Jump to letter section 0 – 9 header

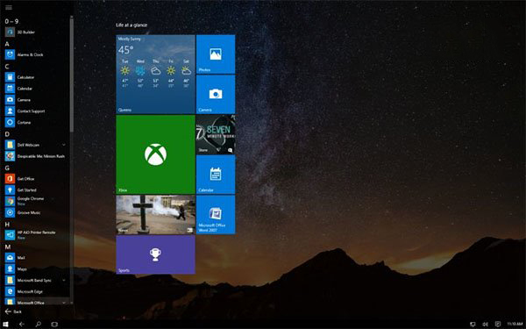pyautogui.click(x=11, y=21)
